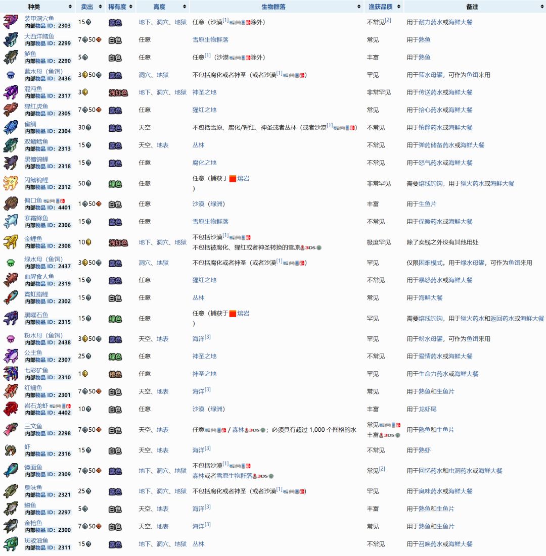Viewport: 546px width, 556px height.
Task: Click the 虾 shrimp icon
Action: 11,450
